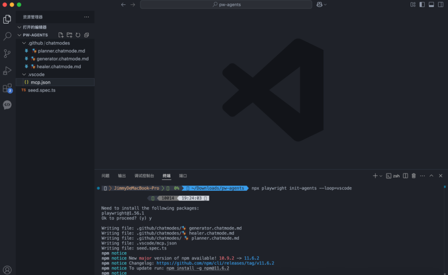Maximize the panel with chevron up

tap(431, 176)
